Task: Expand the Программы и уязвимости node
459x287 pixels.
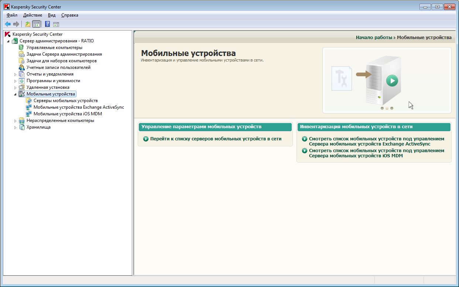Action: (x=15, y=81)
